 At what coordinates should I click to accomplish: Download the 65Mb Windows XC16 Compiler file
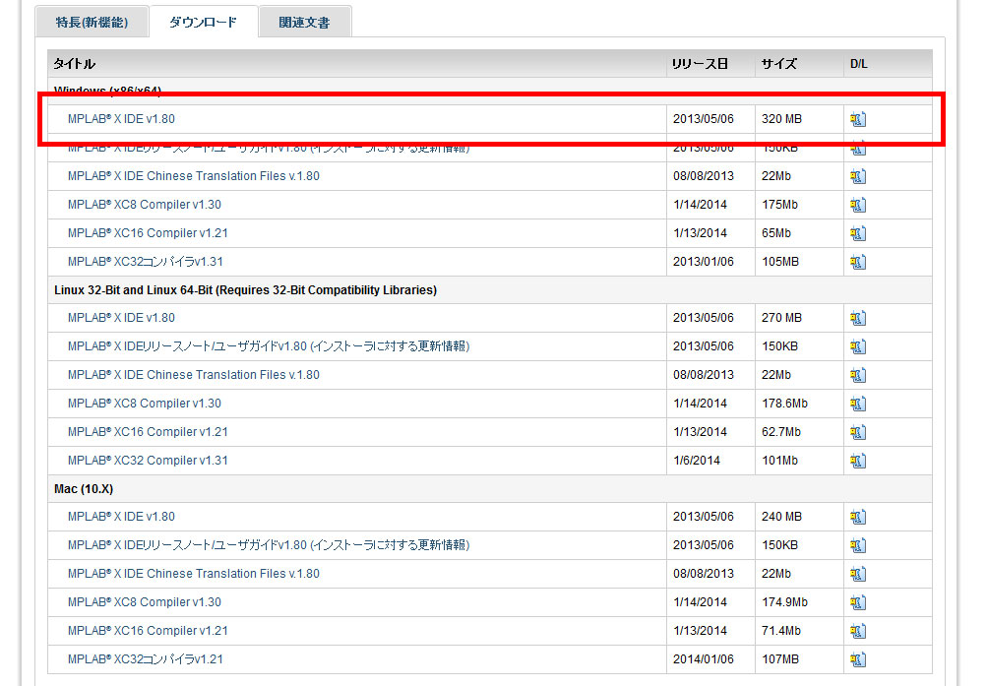pyautogui.click(x=858, y=233)
